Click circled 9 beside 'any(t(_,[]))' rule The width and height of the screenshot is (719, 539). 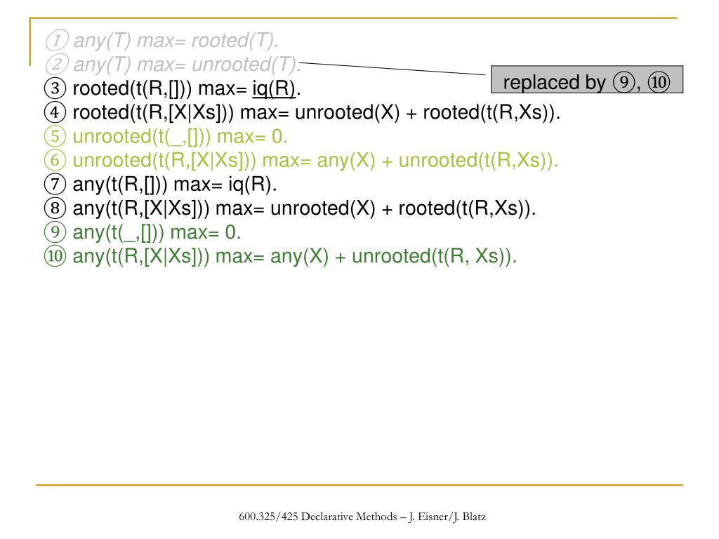(x=55, y=232)
